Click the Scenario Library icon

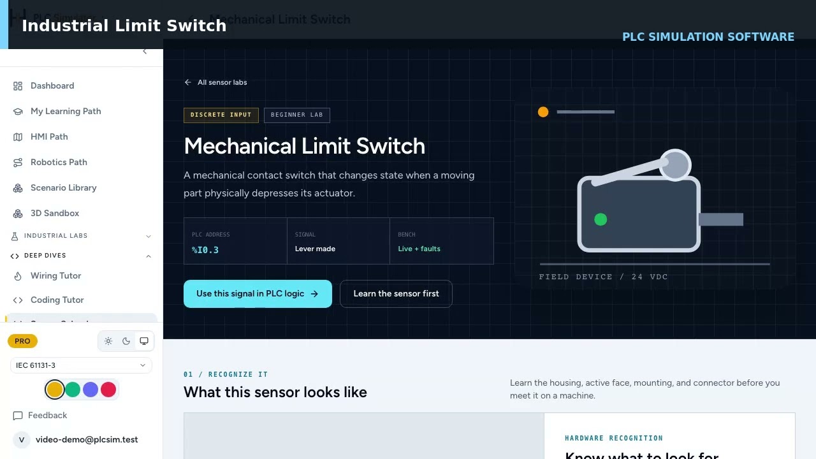18,187
